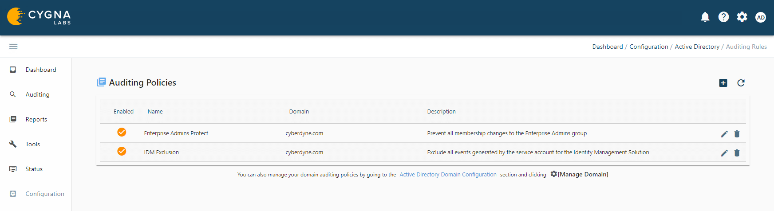Click the AD user avatar

click(761, 17)
